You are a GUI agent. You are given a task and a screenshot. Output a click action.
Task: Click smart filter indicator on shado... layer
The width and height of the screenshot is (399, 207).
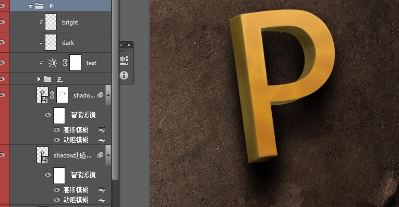pyautogui.click(x=100, y=95)
